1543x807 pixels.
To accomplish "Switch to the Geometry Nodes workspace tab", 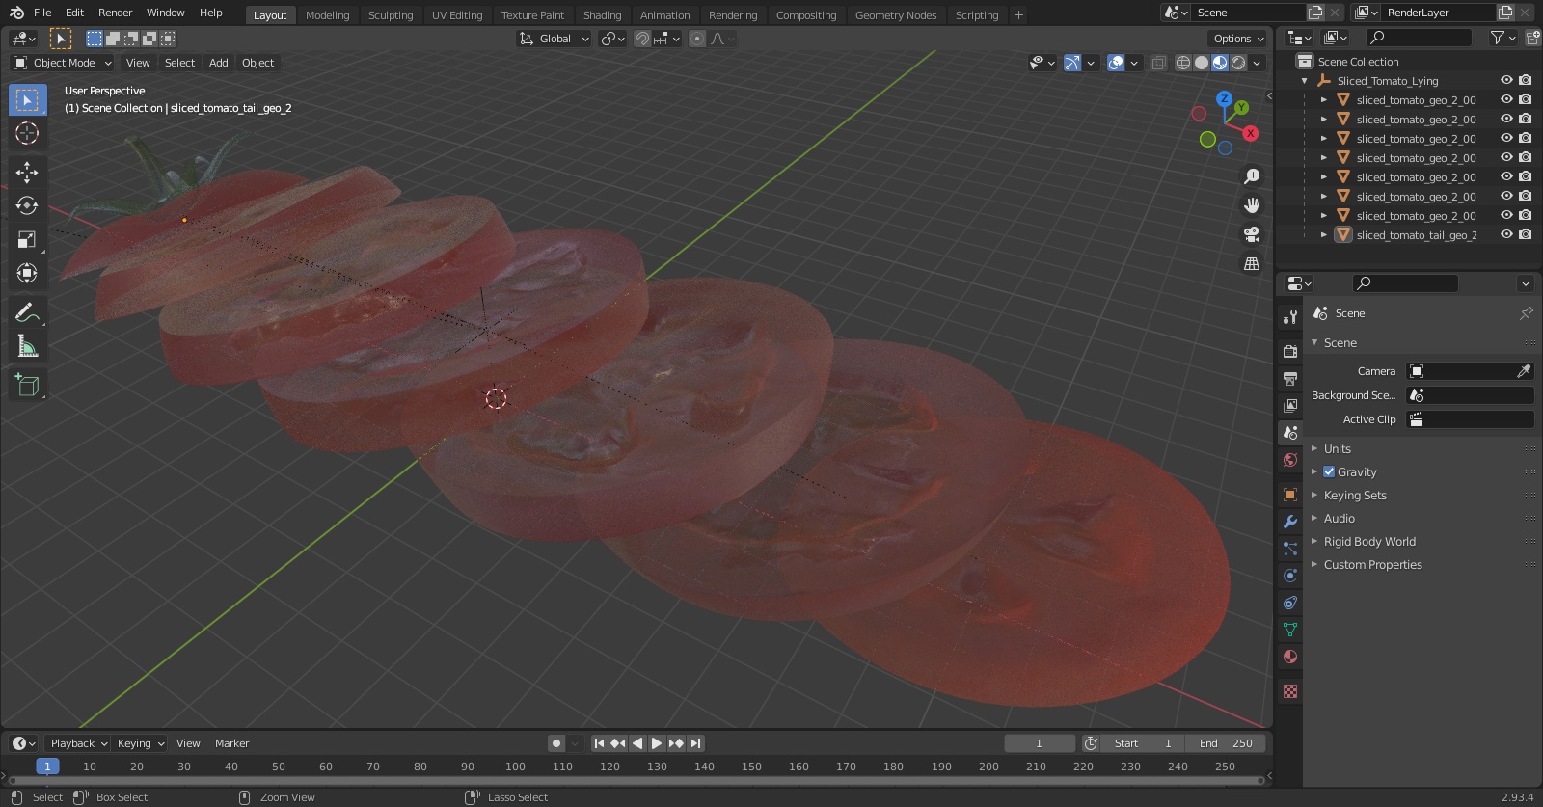I will pyautogui.click(x=896, y=15).
